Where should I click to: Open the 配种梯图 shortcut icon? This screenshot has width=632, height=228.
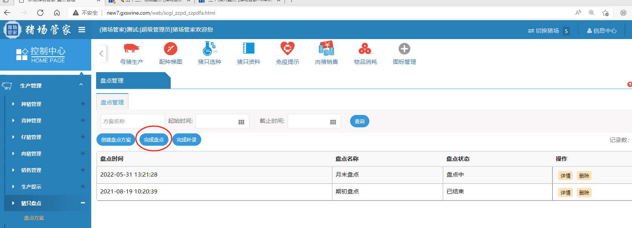[x=170, y=49]
